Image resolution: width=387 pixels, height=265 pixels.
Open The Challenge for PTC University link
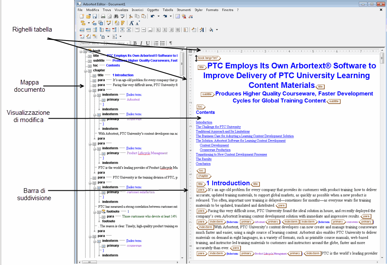click(x=218, y=127)
